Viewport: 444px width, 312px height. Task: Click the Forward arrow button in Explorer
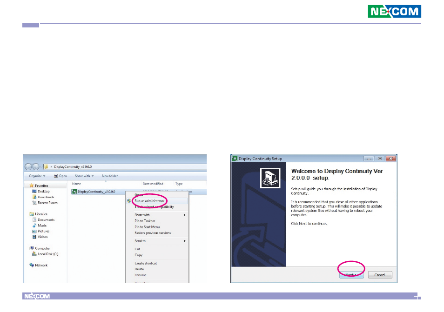pyautogui.click(x=36, y=167)
